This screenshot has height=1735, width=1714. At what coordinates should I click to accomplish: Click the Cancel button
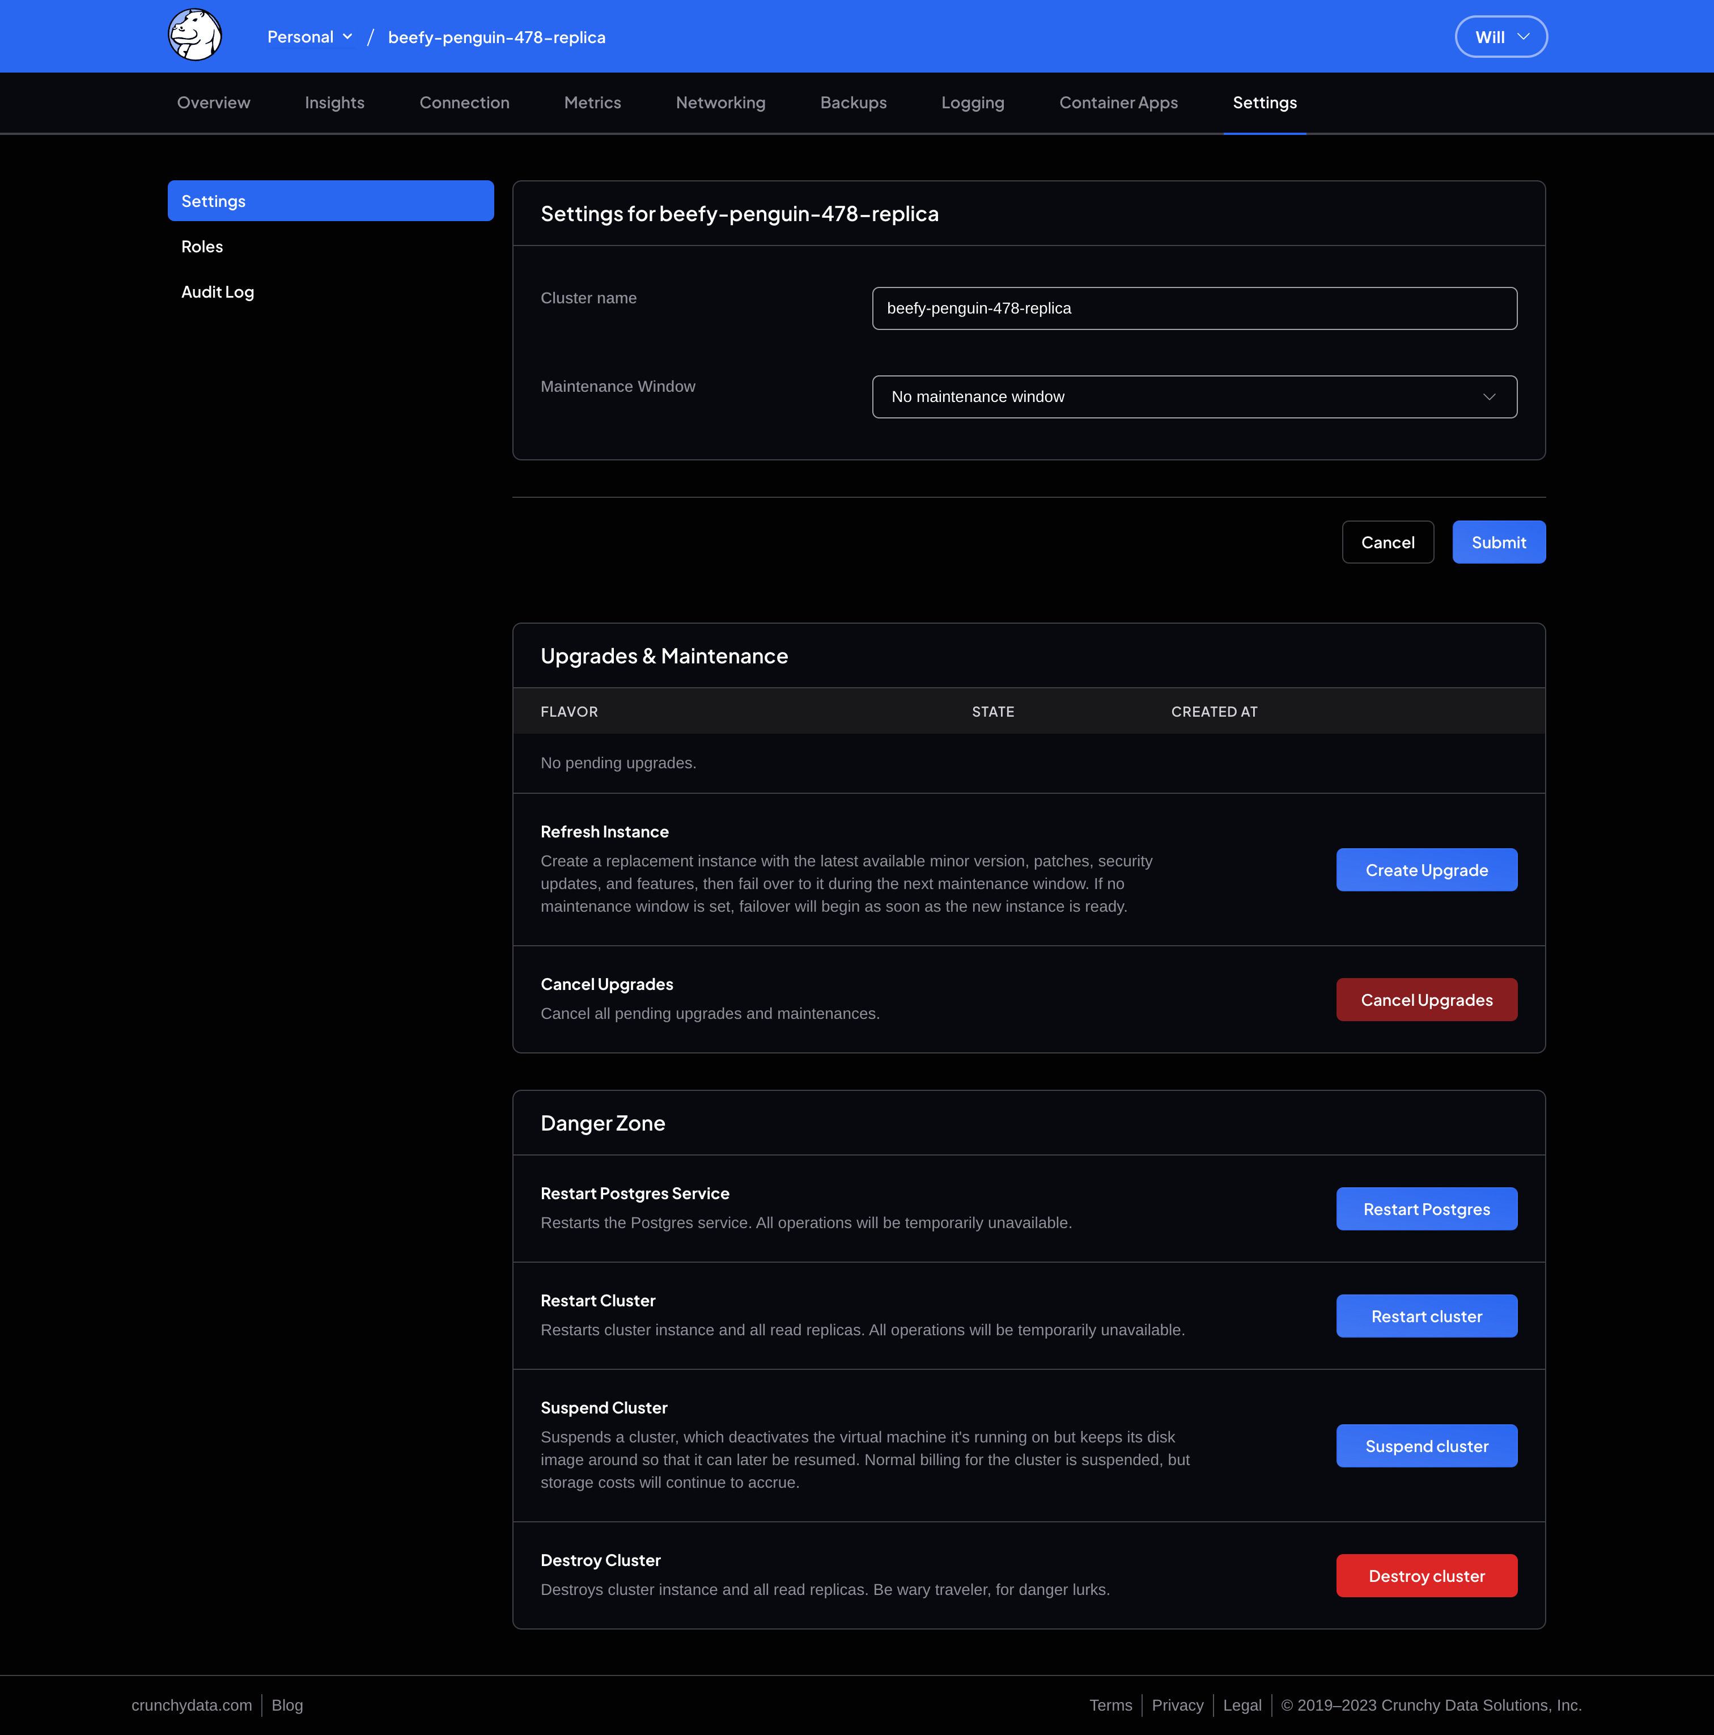(x=1387, y=543)
